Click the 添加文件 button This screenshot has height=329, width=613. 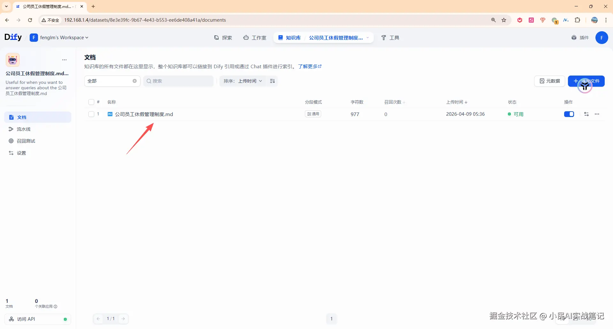pyautogui.click(x=586, y=81)
